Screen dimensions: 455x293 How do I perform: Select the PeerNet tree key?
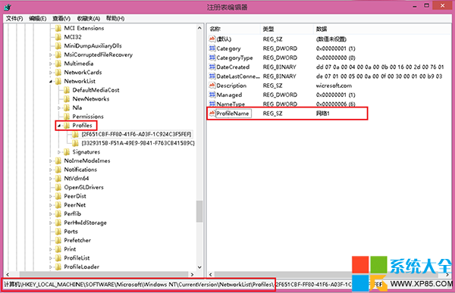(x=74, y=205)
